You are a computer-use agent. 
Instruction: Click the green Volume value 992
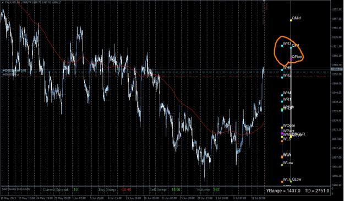pos(216,190)
